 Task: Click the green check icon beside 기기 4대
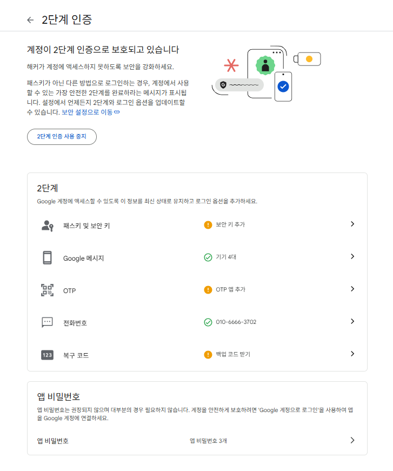208,257
